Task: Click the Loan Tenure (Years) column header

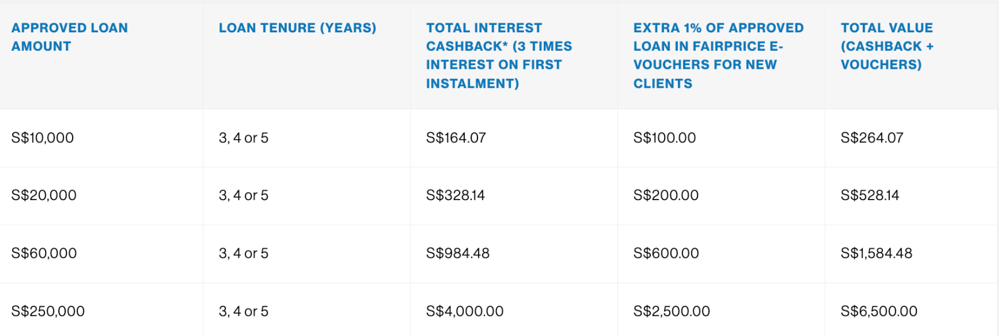Action: 297,28
